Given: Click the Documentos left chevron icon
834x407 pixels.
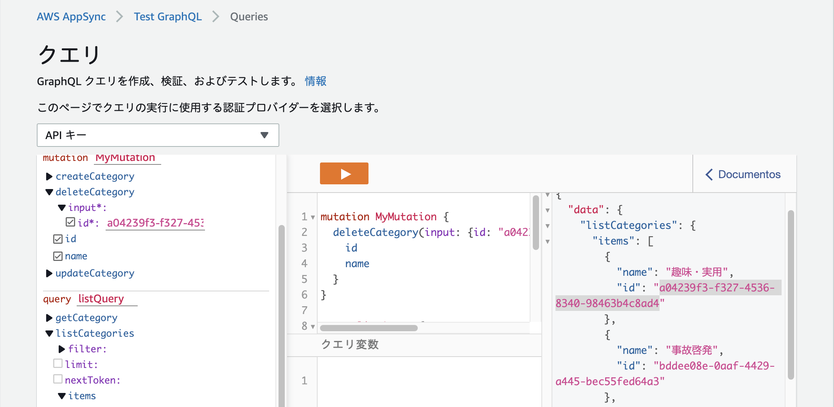Looking at the screenshot, I should pyautogui.click(x=709, y=175).
